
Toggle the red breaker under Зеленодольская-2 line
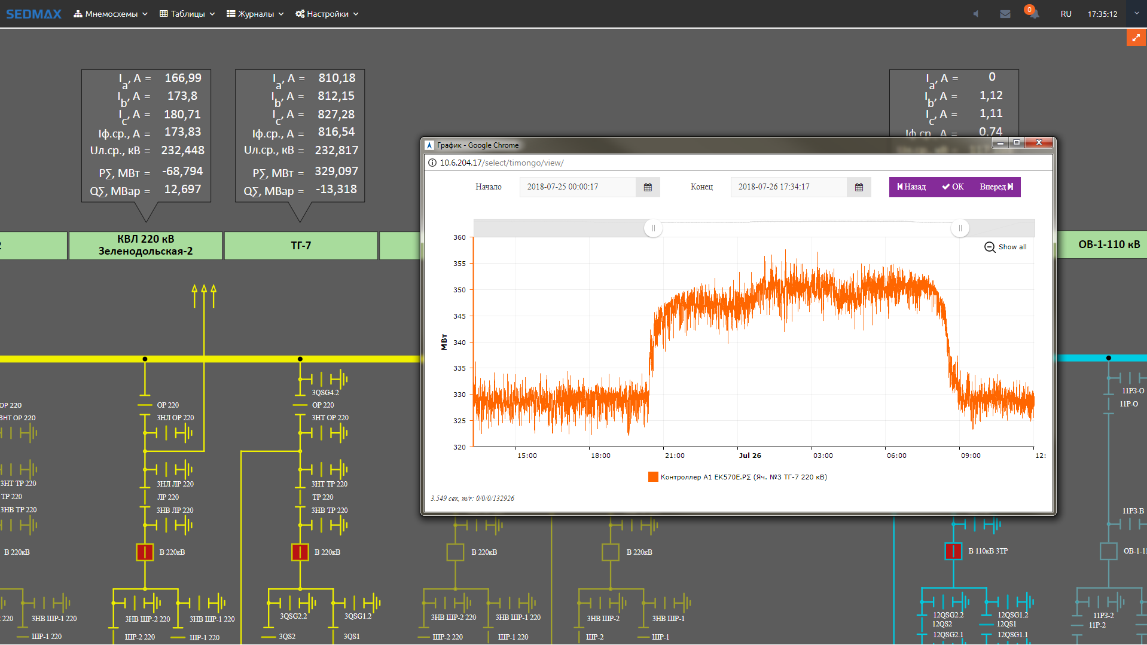click(x=145, y=552)
